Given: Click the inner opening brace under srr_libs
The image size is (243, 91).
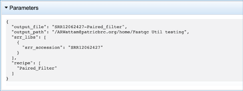Looking at the screenshot, I should 18,43.
